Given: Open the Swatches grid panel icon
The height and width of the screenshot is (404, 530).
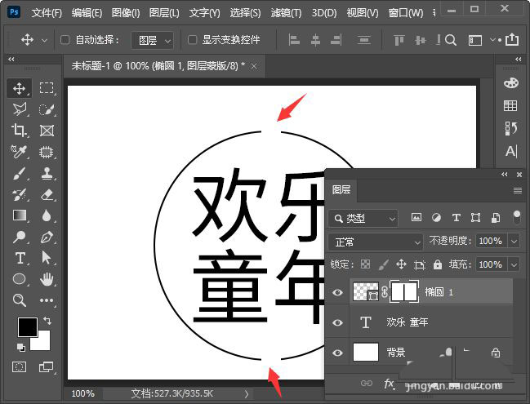Looking at the screenshot, I should point(510,106).
